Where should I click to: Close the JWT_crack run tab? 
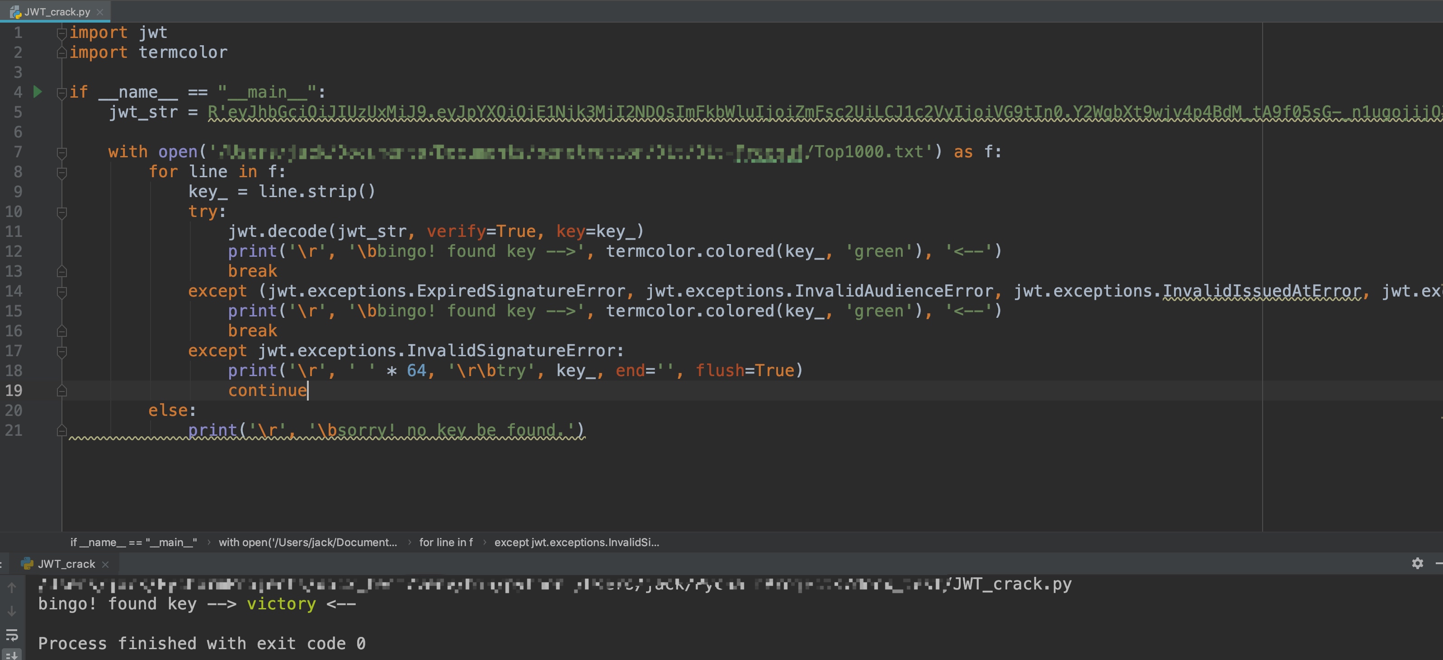pyautogui.click(x=105, y=564)
